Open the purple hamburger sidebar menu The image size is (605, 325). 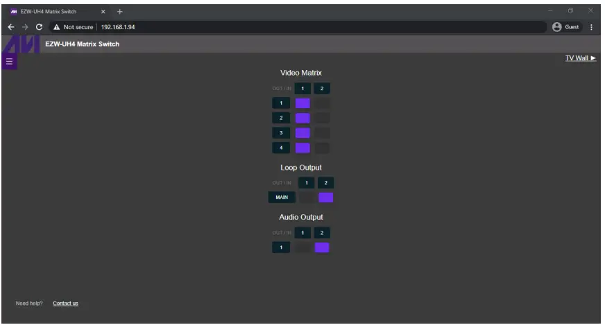(x=9, y=62)
